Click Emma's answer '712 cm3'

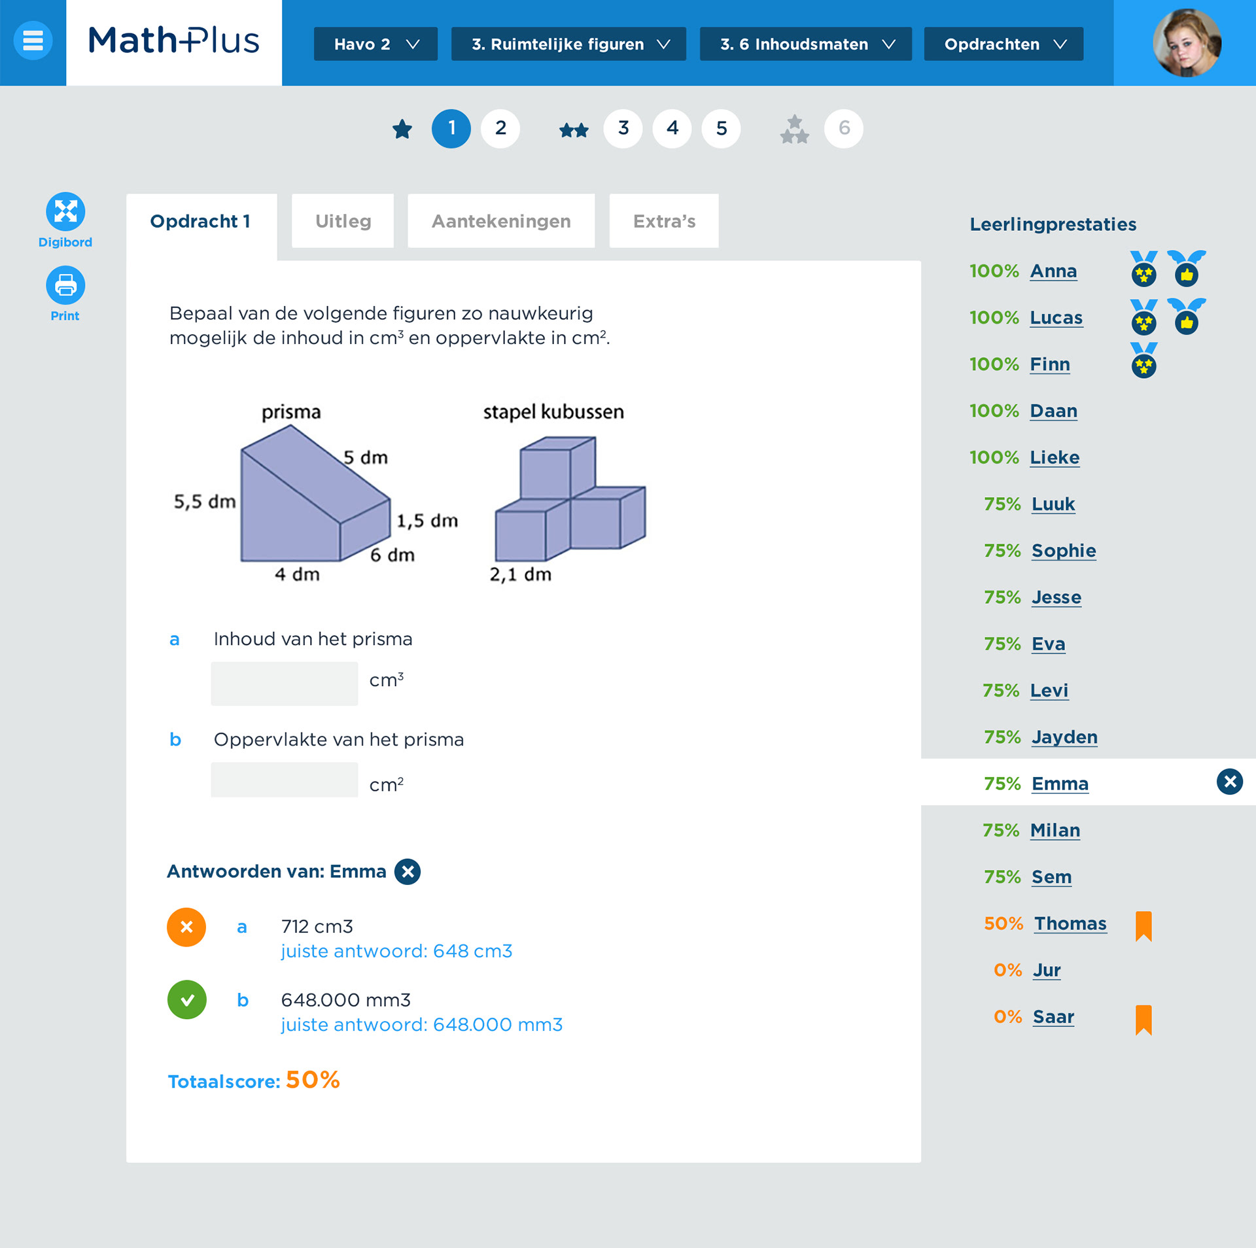(317, 926)
